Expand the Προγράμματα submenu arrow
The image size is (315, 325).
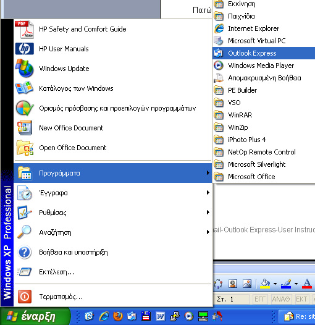(208, 172)
